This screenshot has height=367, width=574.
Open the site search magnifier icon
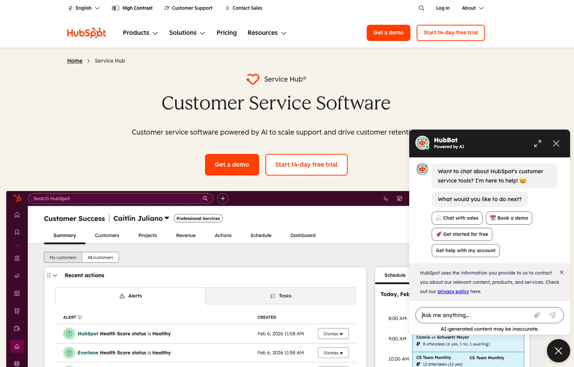[422, 8]
